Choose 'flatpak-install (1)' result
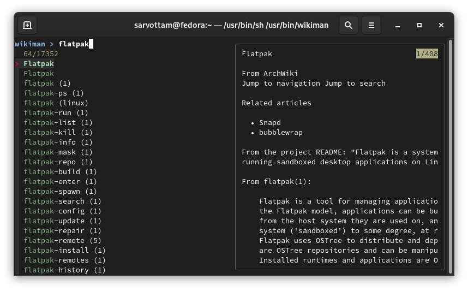Screen dimensions: 468x291 (x=65, y=251)
